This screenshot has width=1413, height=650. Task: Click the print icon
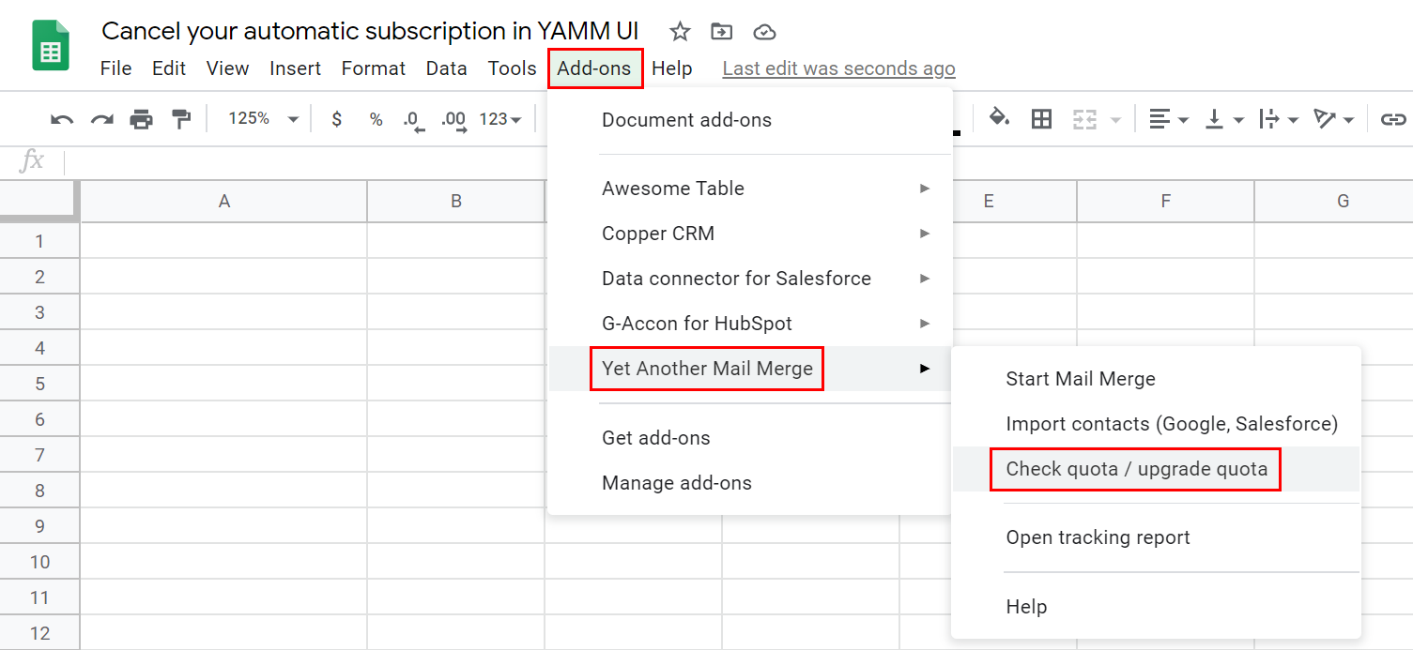[141, 119]
